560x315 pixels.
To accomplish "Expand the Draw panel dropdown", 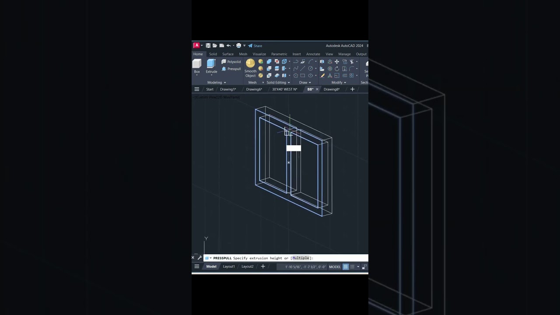I will coord(310,82).
